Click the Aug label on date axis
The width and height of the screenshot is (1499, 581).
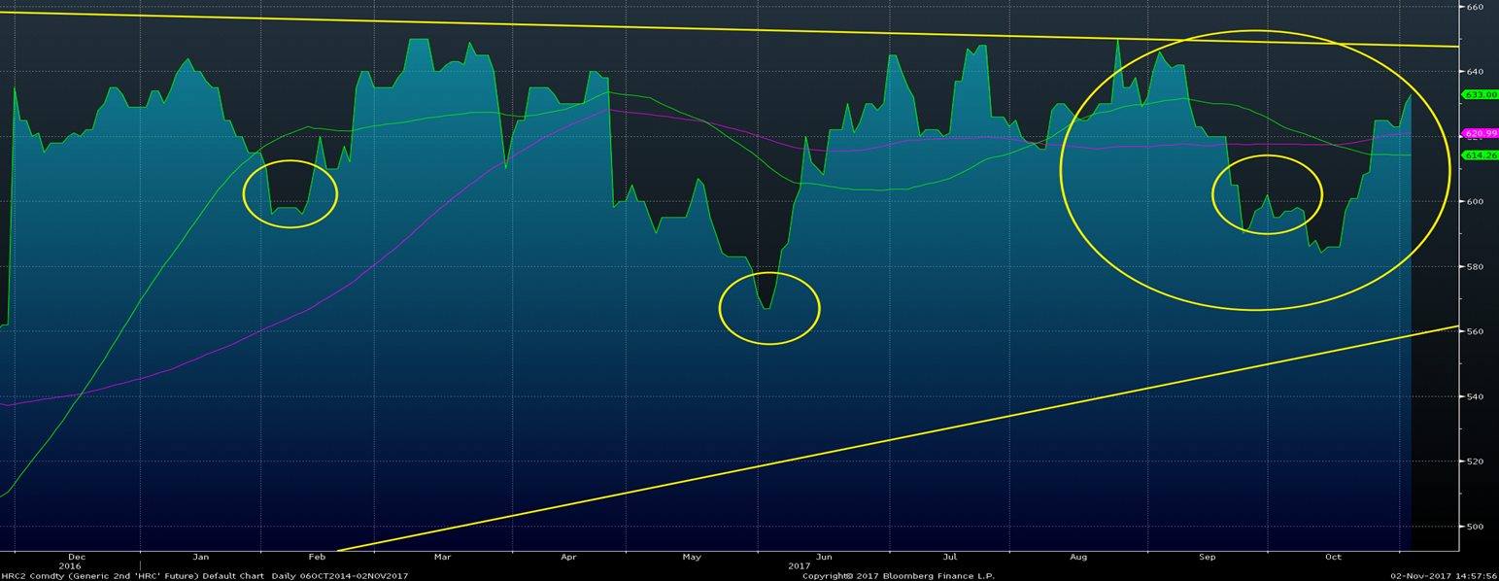point(1076,558)
